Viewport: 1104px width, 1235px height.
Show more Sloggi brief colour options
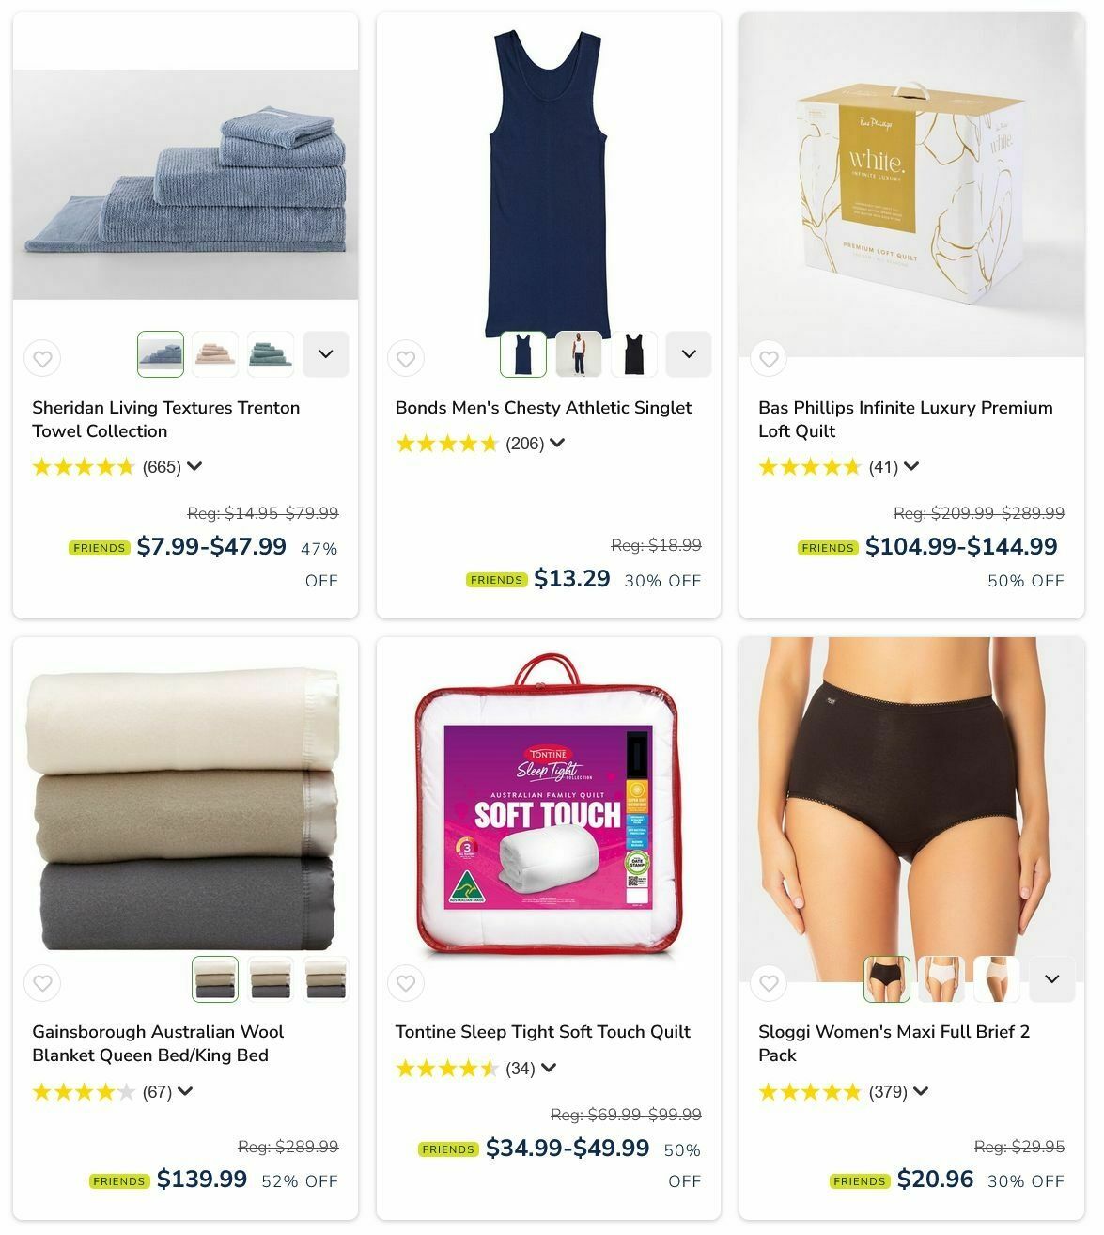click(x=1052, y=979)
